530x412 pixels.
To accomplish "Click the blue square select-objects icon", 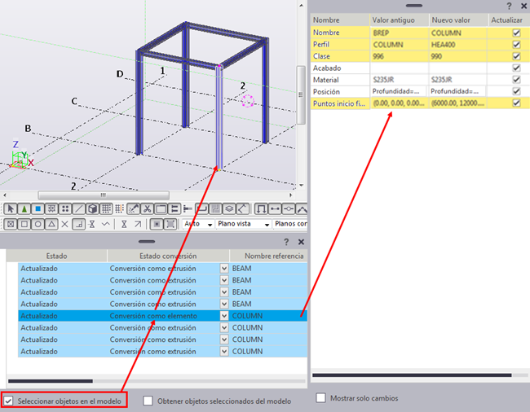I will pyautogui.click(x=38, y=209).
